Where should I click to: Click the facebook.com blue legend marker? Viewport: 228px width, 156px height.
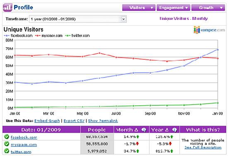pos(7,36)
